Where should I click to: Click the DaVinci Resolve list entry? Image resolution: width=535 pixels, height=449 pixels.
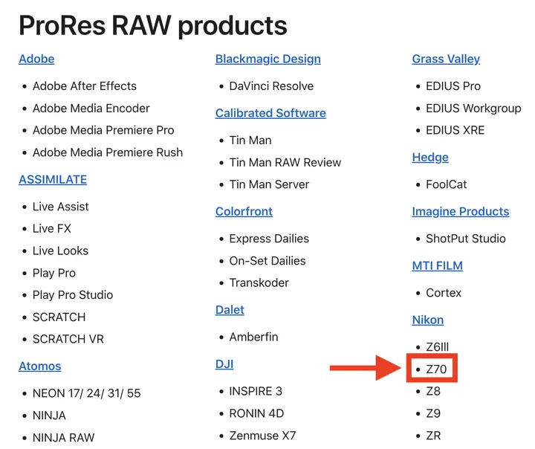click(x=271, y=86)
